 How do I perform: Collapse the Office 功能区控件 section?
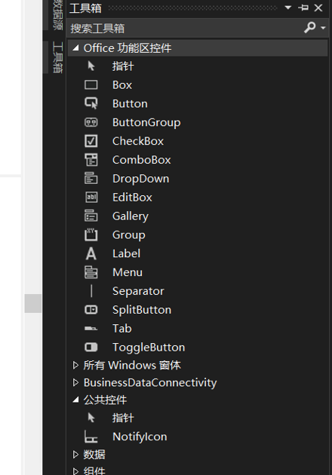click(x=75, y=47)
